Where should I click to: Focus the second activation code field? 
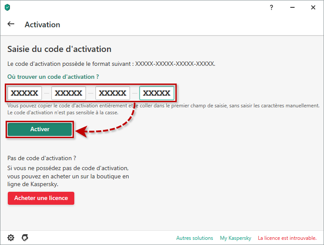tap(69, 93)
